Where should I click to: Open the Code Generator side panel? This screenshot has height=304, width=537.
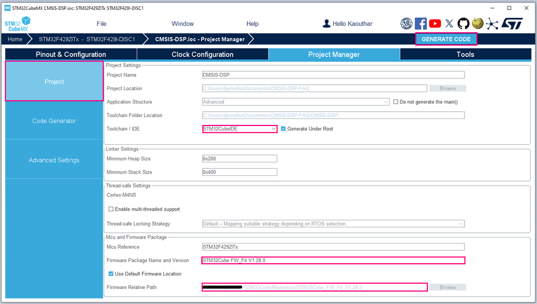pyautogui.click(x=54, y=121)
